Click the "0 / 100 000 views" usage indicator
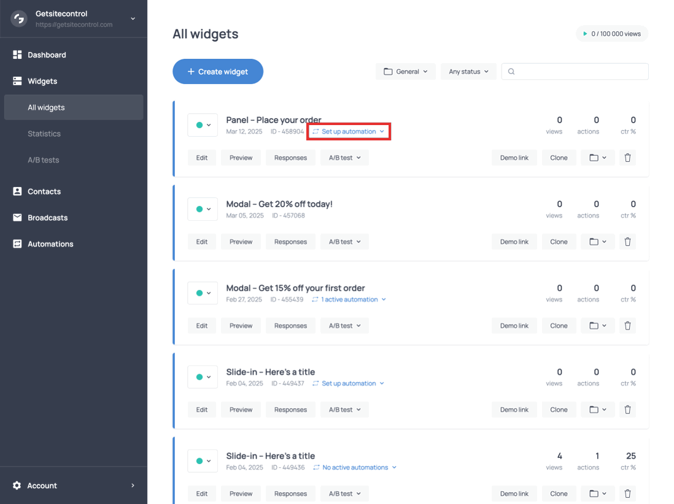The height and width of the screenshot is (504, 674). (611, 34)
